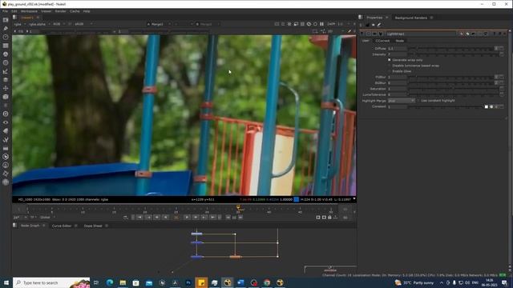Open the Channel nodes toolbar menu

pyautogui.click(x=6, y=46)
